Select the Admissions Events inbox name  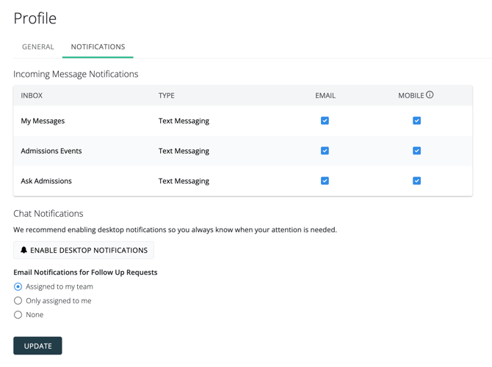[51, 151]
